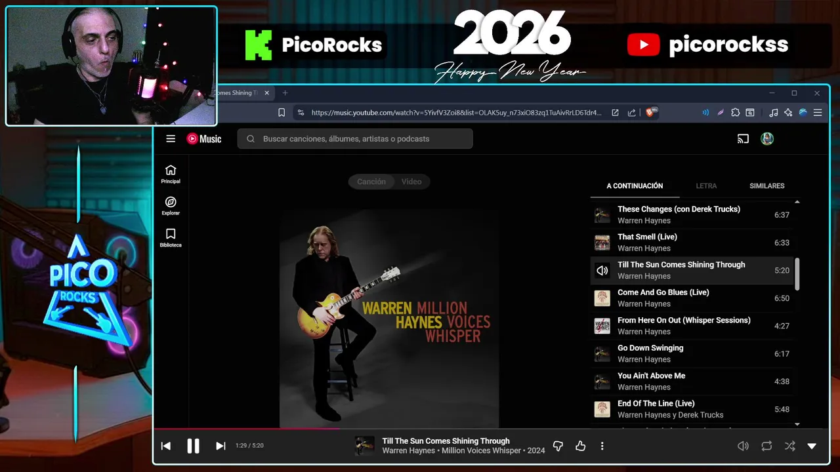
Task: Open the A CONTINUACIÓN tab
Action: click(x=635, y=186)
